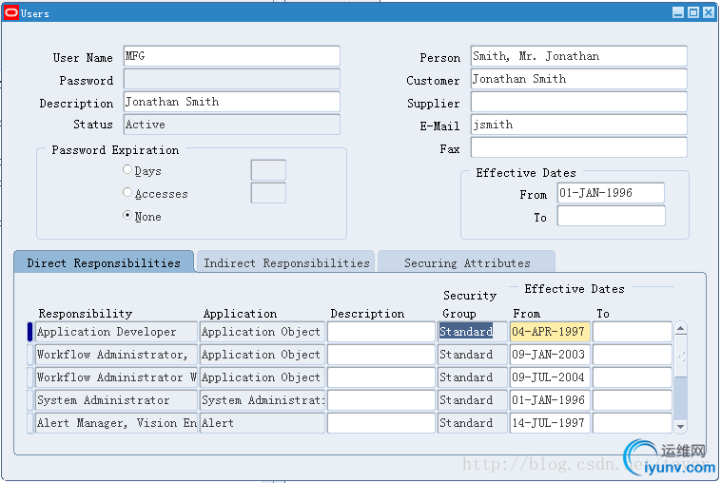Click the highlighted Standard security group cell
The width and height of the screenshot is (721, 483).
coord(472,332)
